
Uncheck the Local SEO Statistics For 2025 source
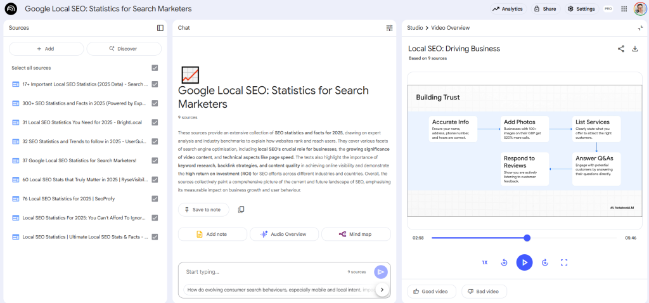coord(155,217)
